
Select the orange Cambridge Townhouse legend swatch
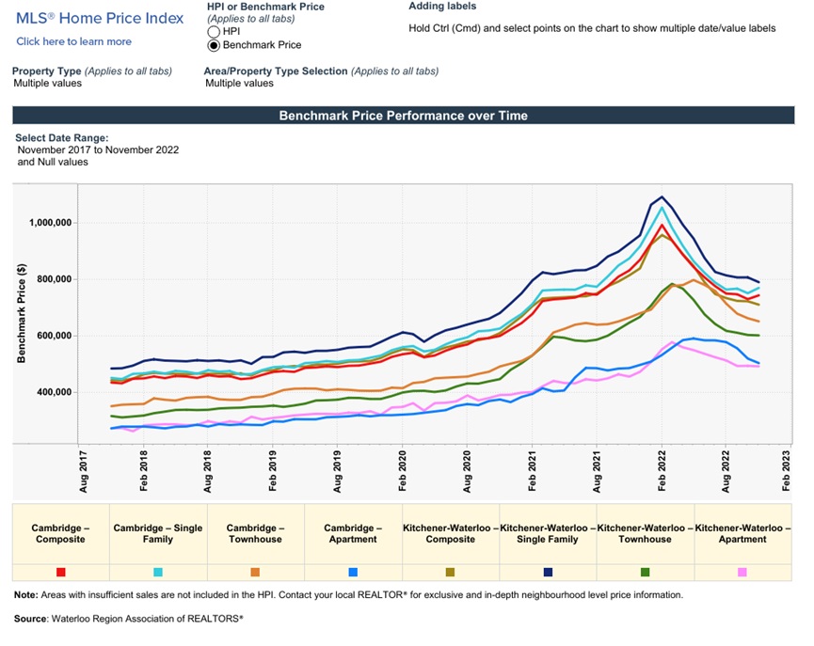(255, 572)
